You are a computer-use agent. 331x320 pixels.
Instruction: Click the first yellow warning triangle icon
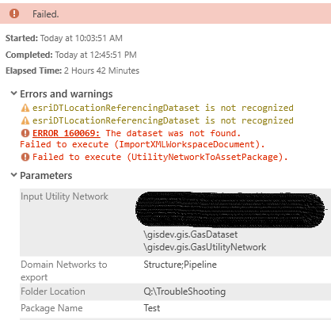coord(25,108)
